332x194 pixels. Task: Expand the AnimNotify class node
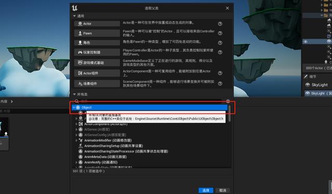click(x=76, y=162)
